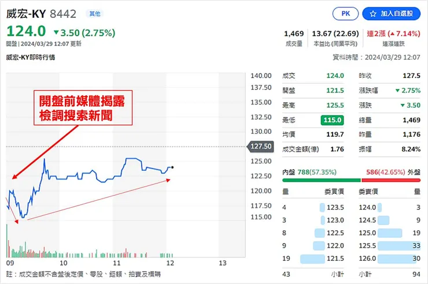Click 成交金額(億) value 1.76
The width and height of the screenshot is (428, 284).
click(337, 150)
